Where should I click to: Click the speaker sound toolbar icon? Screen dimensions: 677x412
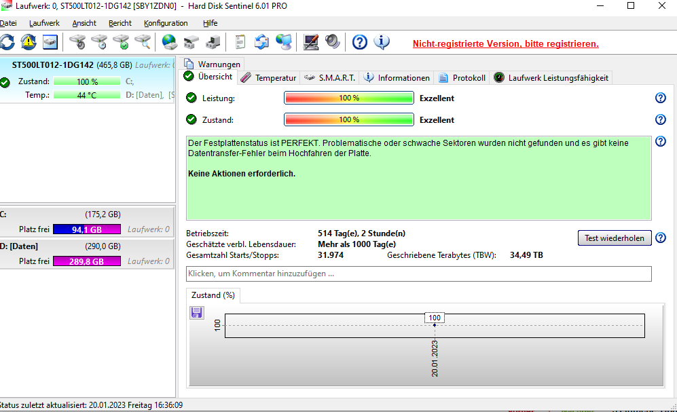333,42
